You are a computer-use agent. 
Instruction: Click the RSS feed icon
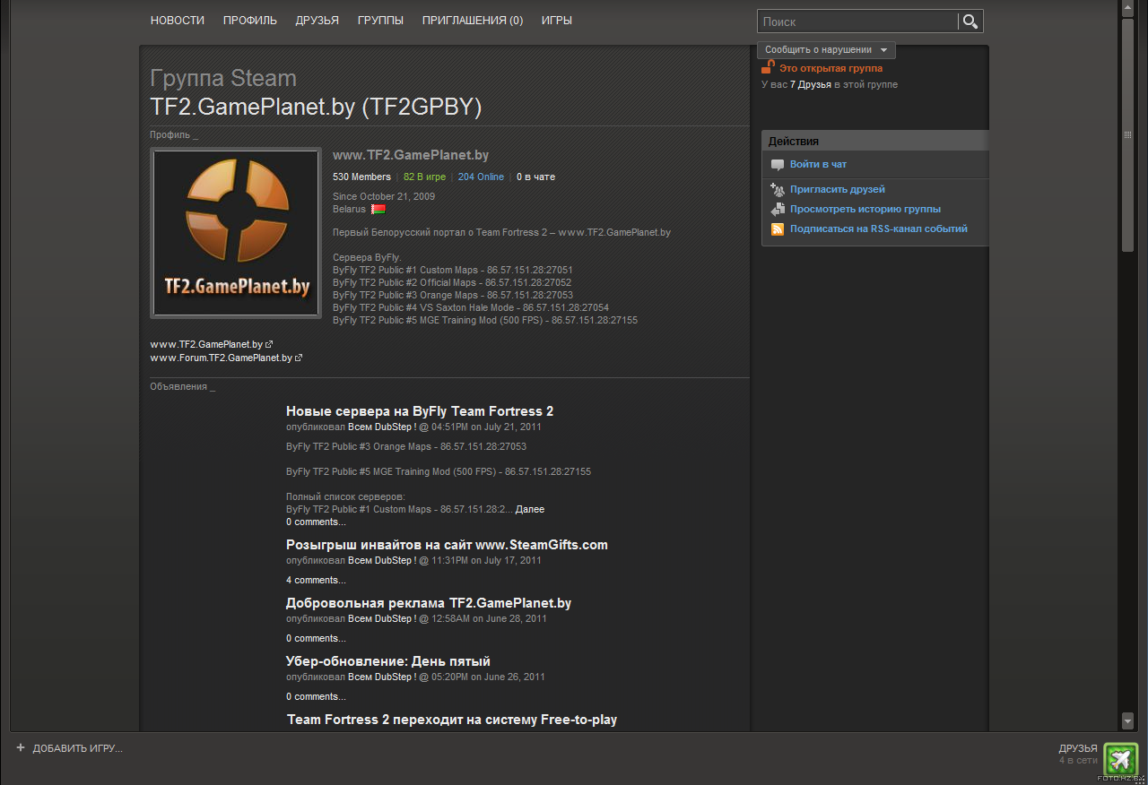point(777,229)
